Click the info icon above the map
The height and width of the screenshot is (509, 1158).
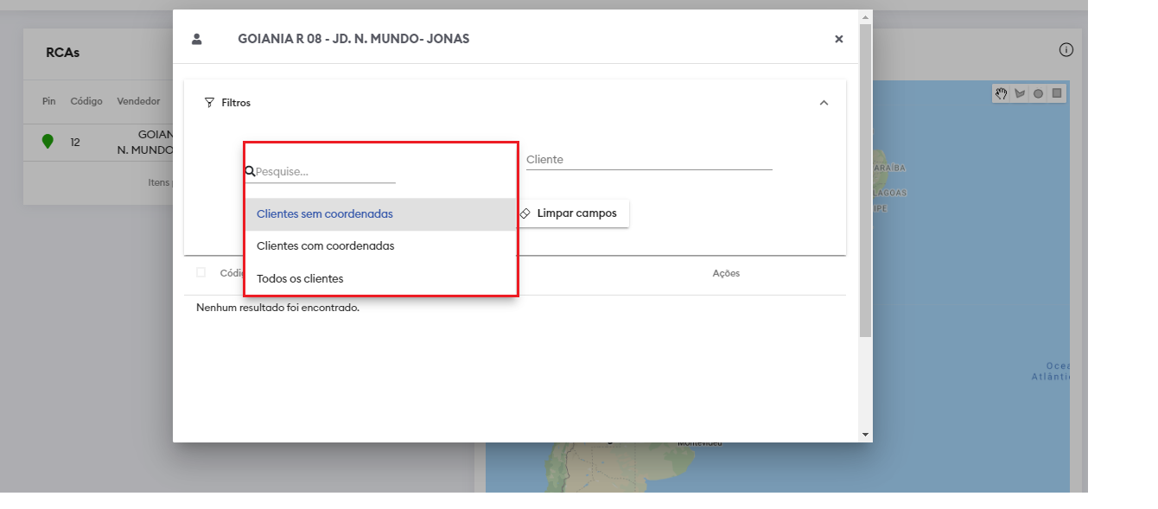coord(1066,50)
